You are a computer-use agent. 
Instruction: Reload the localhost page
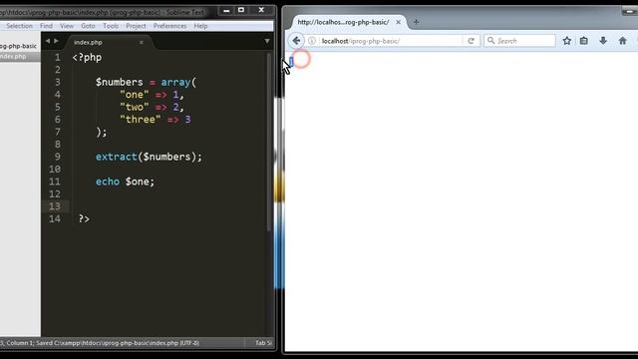tap(471, 41)
